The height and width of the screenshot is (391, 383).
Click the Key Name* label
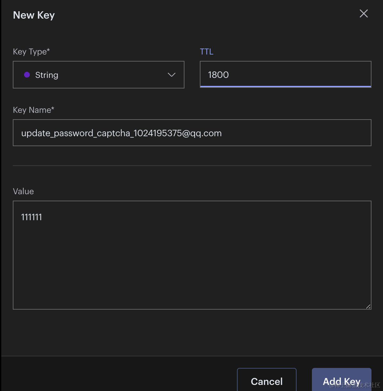(x=34, y=110)
